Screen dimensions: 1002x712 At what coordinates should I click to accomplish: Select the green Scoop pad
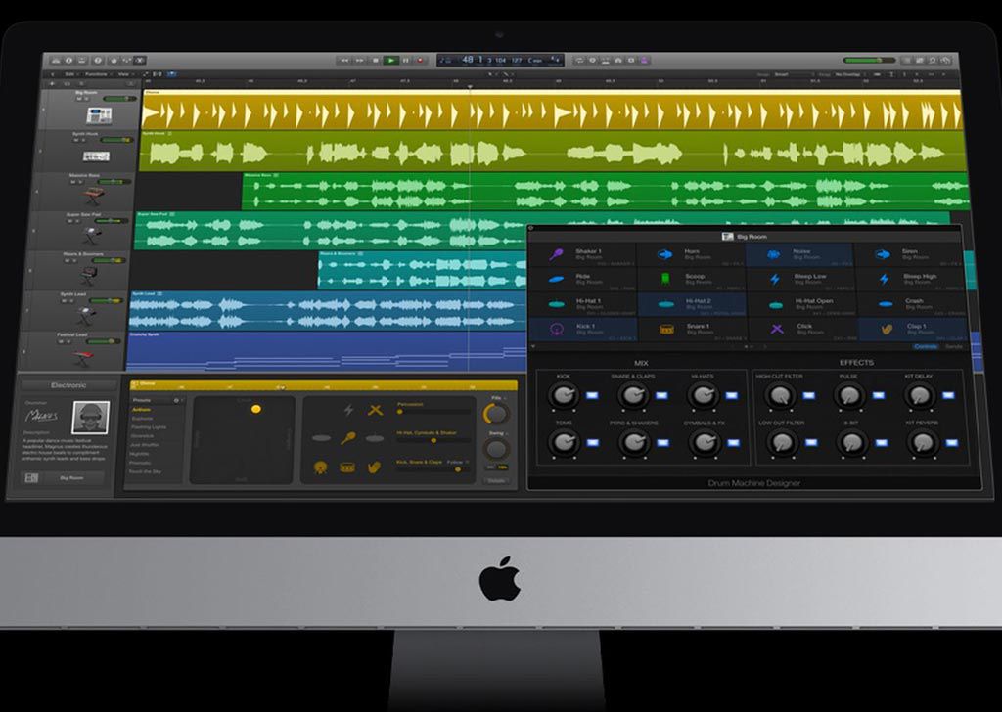coord(692,279)
